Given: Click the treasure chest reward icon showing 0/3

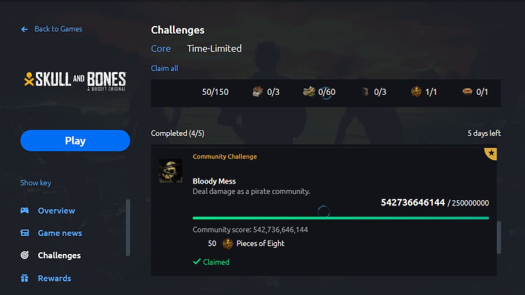Looking at the screenshot, I should (x=259, y=92).
